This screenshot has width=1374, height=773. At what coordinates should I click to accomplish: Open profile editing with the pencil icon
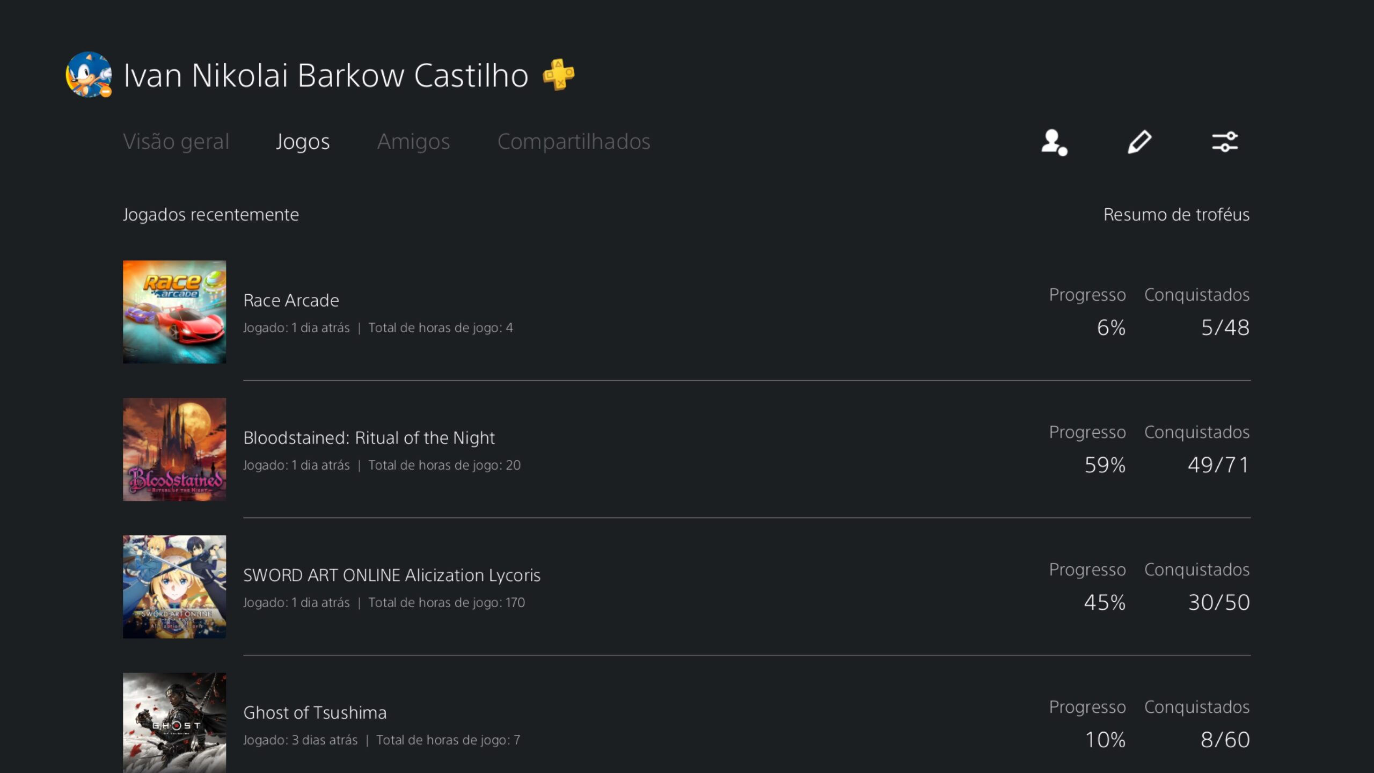[1139, 142]
